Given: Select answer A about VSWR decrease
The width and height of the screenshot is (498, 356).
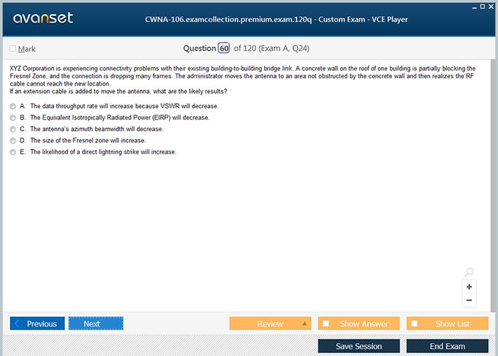Looking at the screenshot, I should point(14,106).
